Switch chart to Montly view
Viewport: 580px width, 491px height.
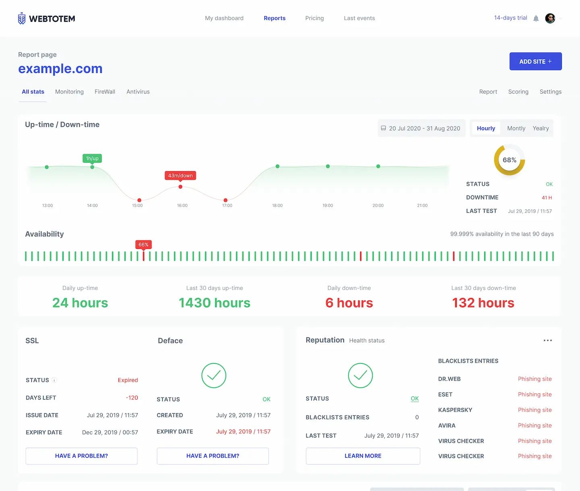[516, 128]
